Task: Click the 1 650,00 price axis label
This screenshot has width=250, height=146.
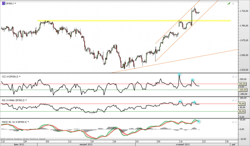Action: point(244,55)
